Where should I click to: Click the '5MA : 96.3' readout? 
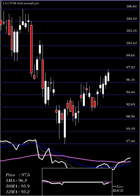(x=16, y=181)
